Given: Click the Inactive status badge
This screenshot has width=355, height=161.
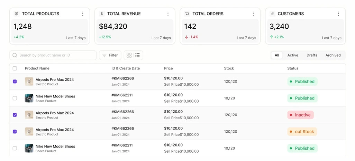Looking at the screenshot, I should [300, 115].
